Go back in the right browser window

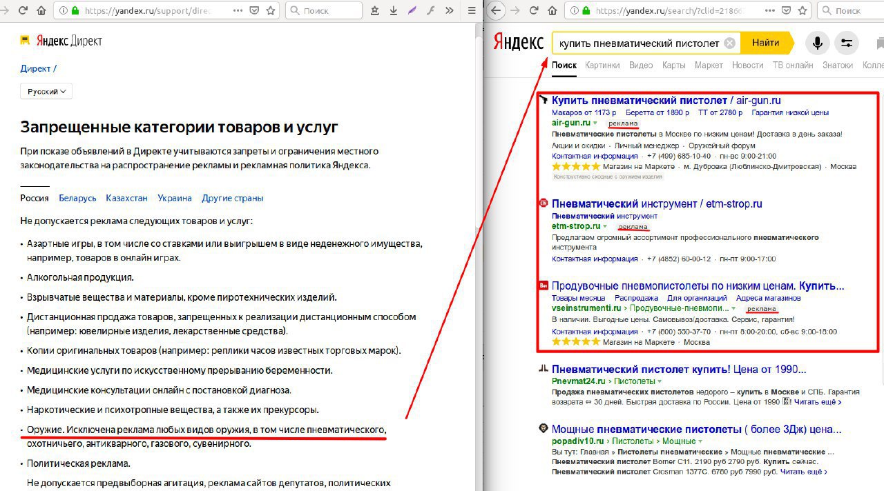click(495, 10)
